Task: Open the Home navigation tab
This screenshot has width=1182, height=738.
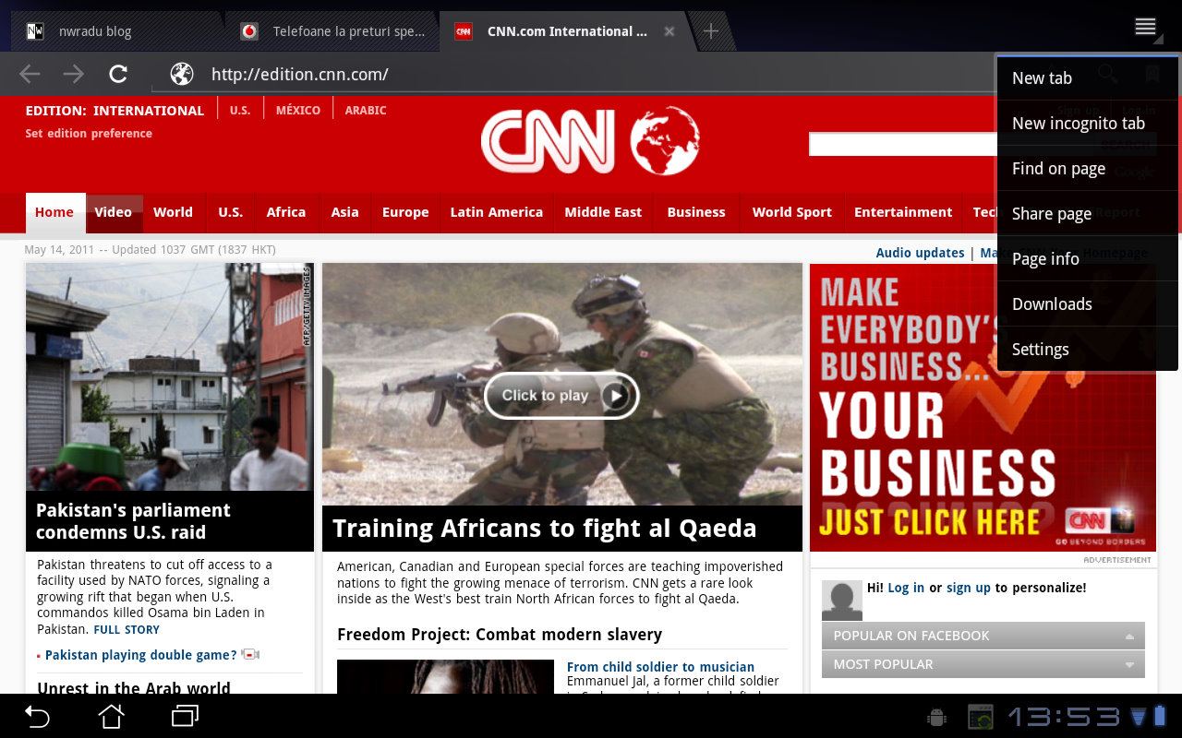Action: point(54,212)
